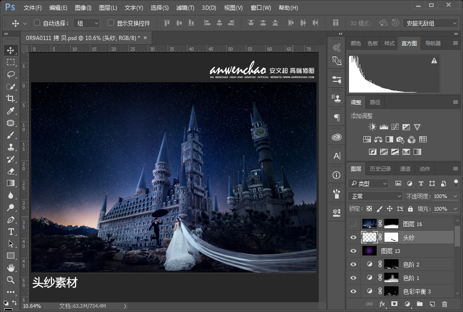Viewport: 463px width, 312px height.
Task: Click the zoom level 10.64% field
Action: pyautogui.click(x=32, y=306)
